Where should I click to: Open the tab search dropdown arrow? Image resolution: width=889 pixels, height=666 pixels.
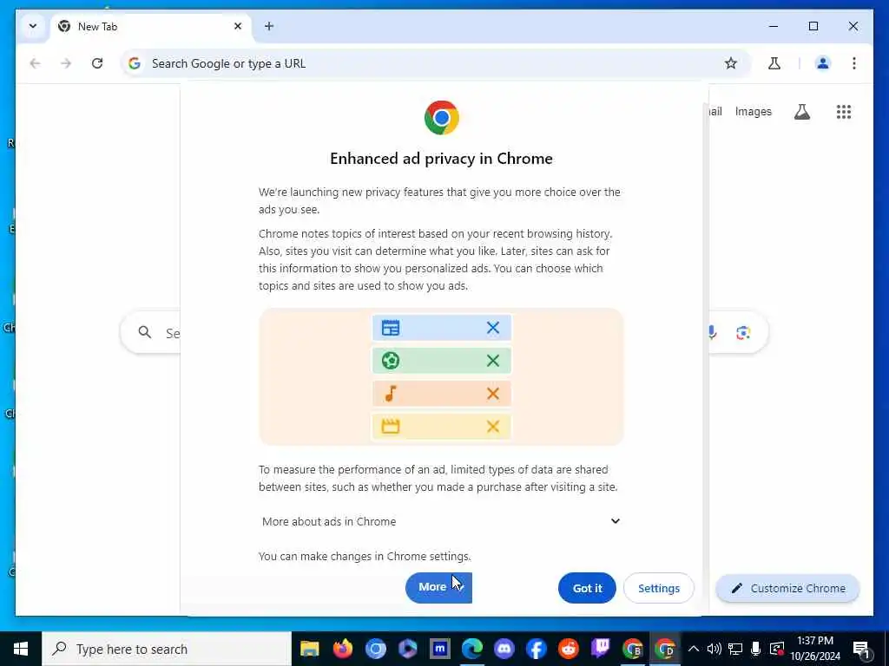[x=33, y=26]
